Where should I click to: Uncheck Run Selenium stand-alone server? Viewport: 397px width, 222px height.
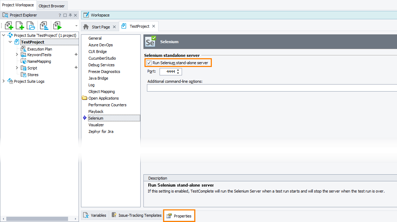(149, 63)
